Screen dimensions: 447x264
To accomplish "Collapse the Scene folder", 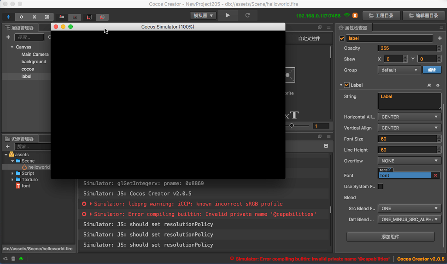I will click(x=13, y=161).
